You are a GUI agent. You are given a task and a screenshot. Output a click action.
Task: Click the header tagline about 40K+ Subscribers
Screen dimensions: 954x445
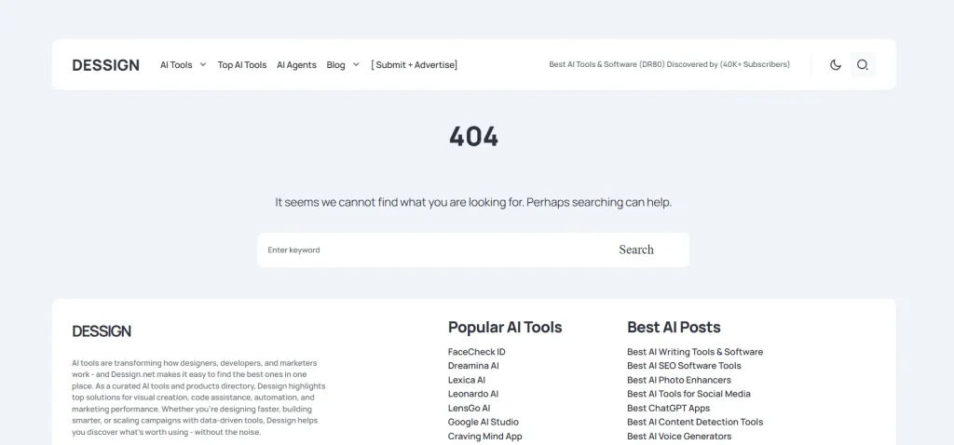pos(669,64)
